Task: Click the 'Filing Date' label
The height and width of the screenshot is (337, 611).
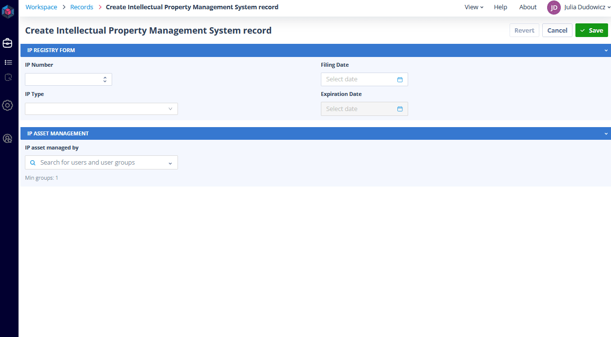Action: pyautogui.click(x=335, y=65)
